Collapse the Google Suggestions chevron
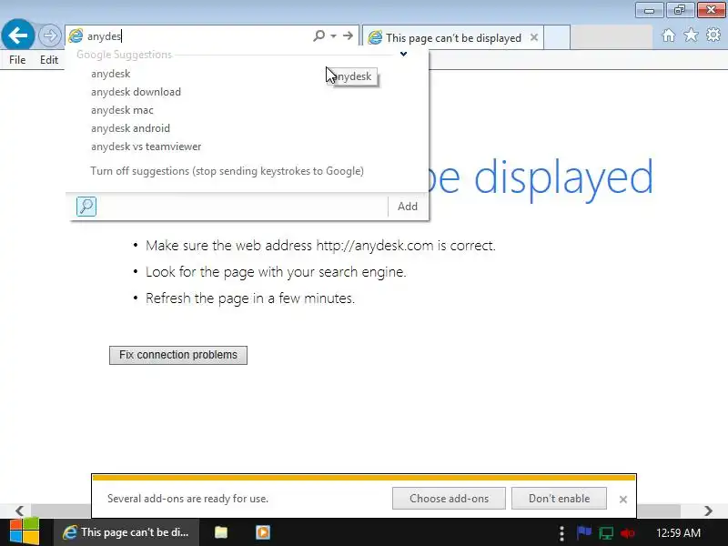The image size is (728, 546). coord(403,54)
